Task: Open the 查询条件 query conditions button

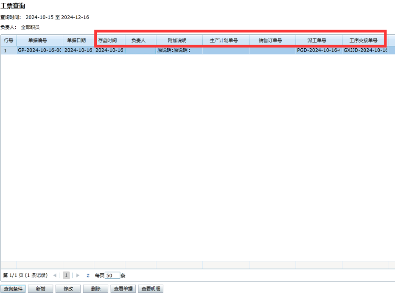Action: [x=13, y=289]
